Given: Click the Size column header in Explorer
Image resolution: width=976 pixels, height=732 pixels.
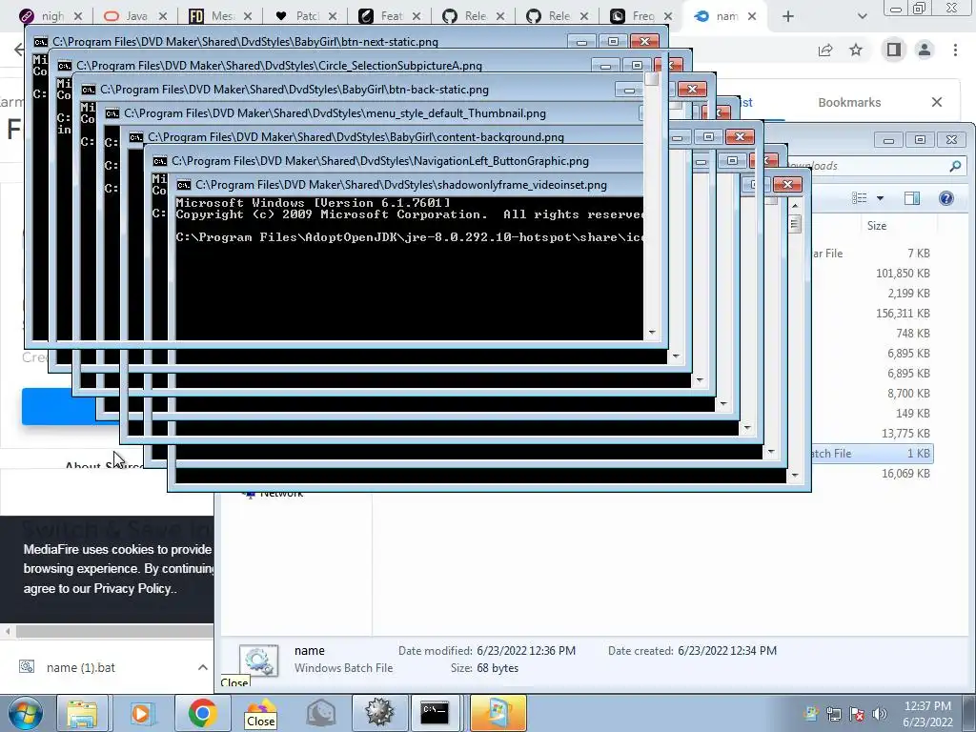Looking at the screenshot, I should (877, 226).
